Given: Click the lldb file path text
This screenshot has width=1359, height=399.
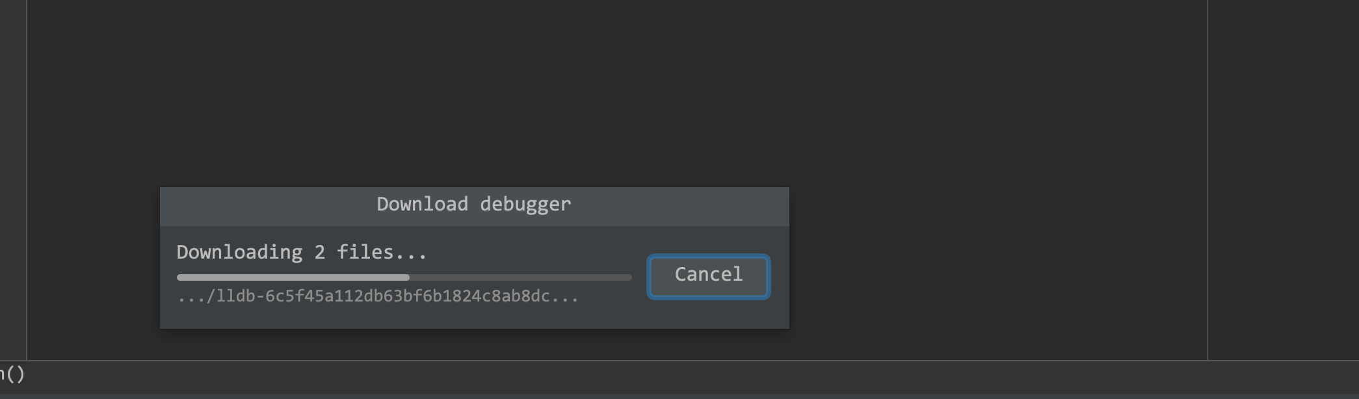Looking at the screenshot, I should pyautogui.click(x=378, y=296).
